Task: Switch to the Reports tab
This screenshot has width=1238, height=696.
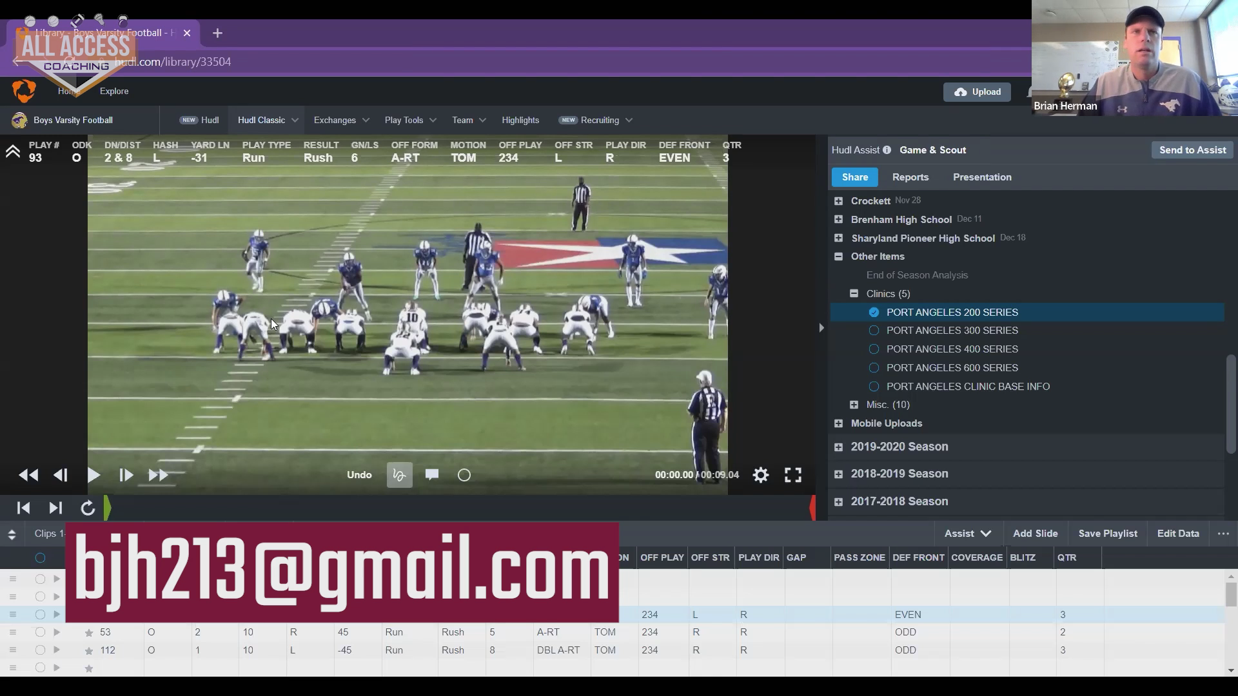Action: coord(910,177)
